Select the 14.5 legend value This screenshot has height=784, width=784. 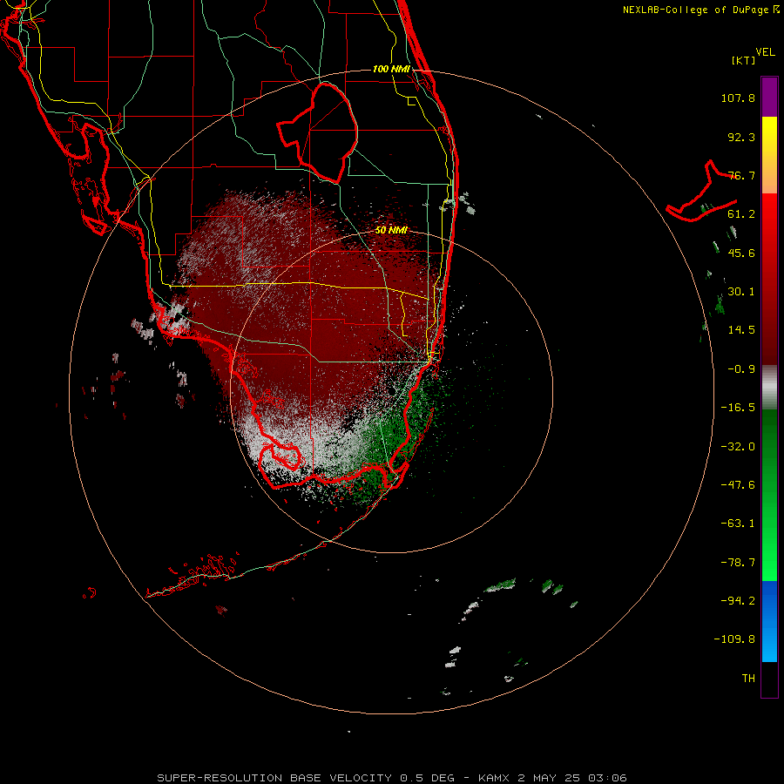click(x=741, y=330)
